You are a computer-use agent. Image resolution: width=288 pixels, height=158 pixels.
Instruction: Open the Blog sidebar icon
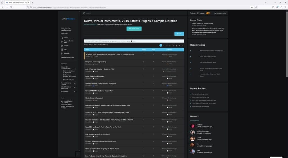click(x=62, y=49)
